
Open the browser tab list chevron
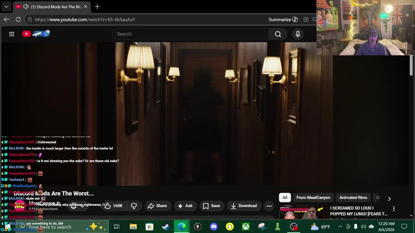[6, 6]
